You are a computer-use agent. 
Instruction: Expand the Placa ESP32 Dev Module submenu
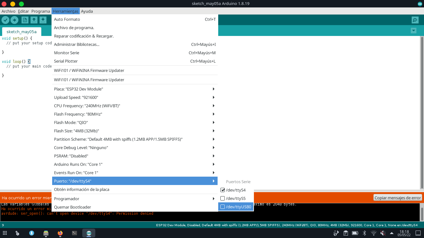point(135,89)
